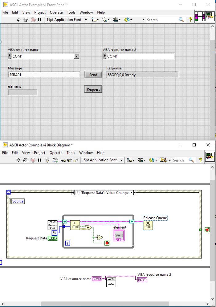The width and height of the screenshot is (216, 307).
Task: Click Run Continuously in the Block Diagram toolbar
Action: click(25, 160)
